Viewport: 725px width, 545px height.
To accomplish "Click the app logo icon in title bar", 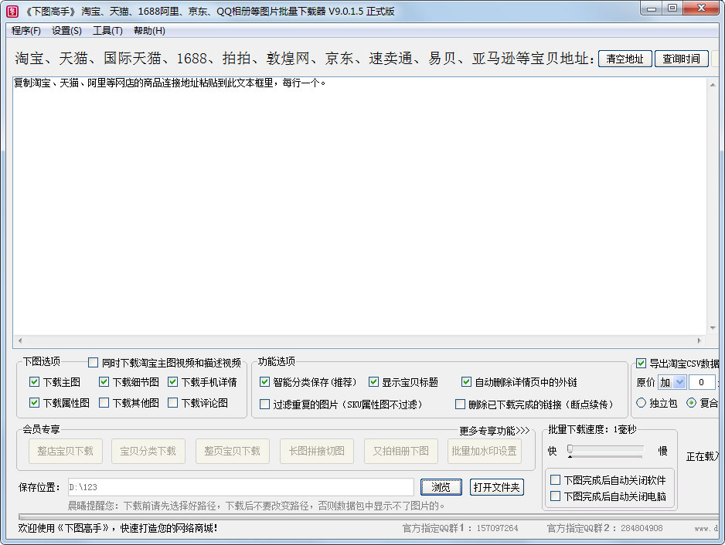I will pos(12,11).
